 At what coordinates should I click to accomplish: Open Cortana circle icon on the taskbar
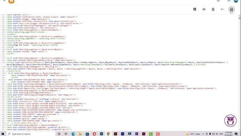[59, 134]
